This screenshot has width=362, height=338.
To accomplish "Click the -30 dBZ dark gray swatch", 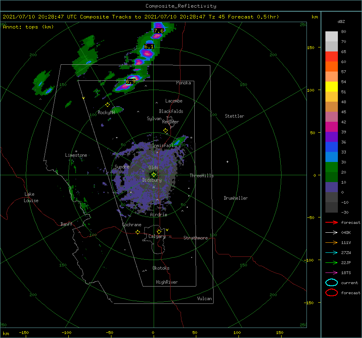I will 331,207.
